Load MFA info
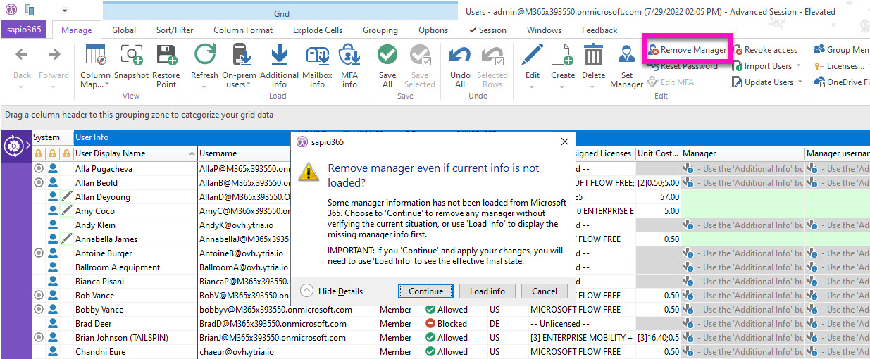Viewport: 870px width, 359px height. pos(350,65)
